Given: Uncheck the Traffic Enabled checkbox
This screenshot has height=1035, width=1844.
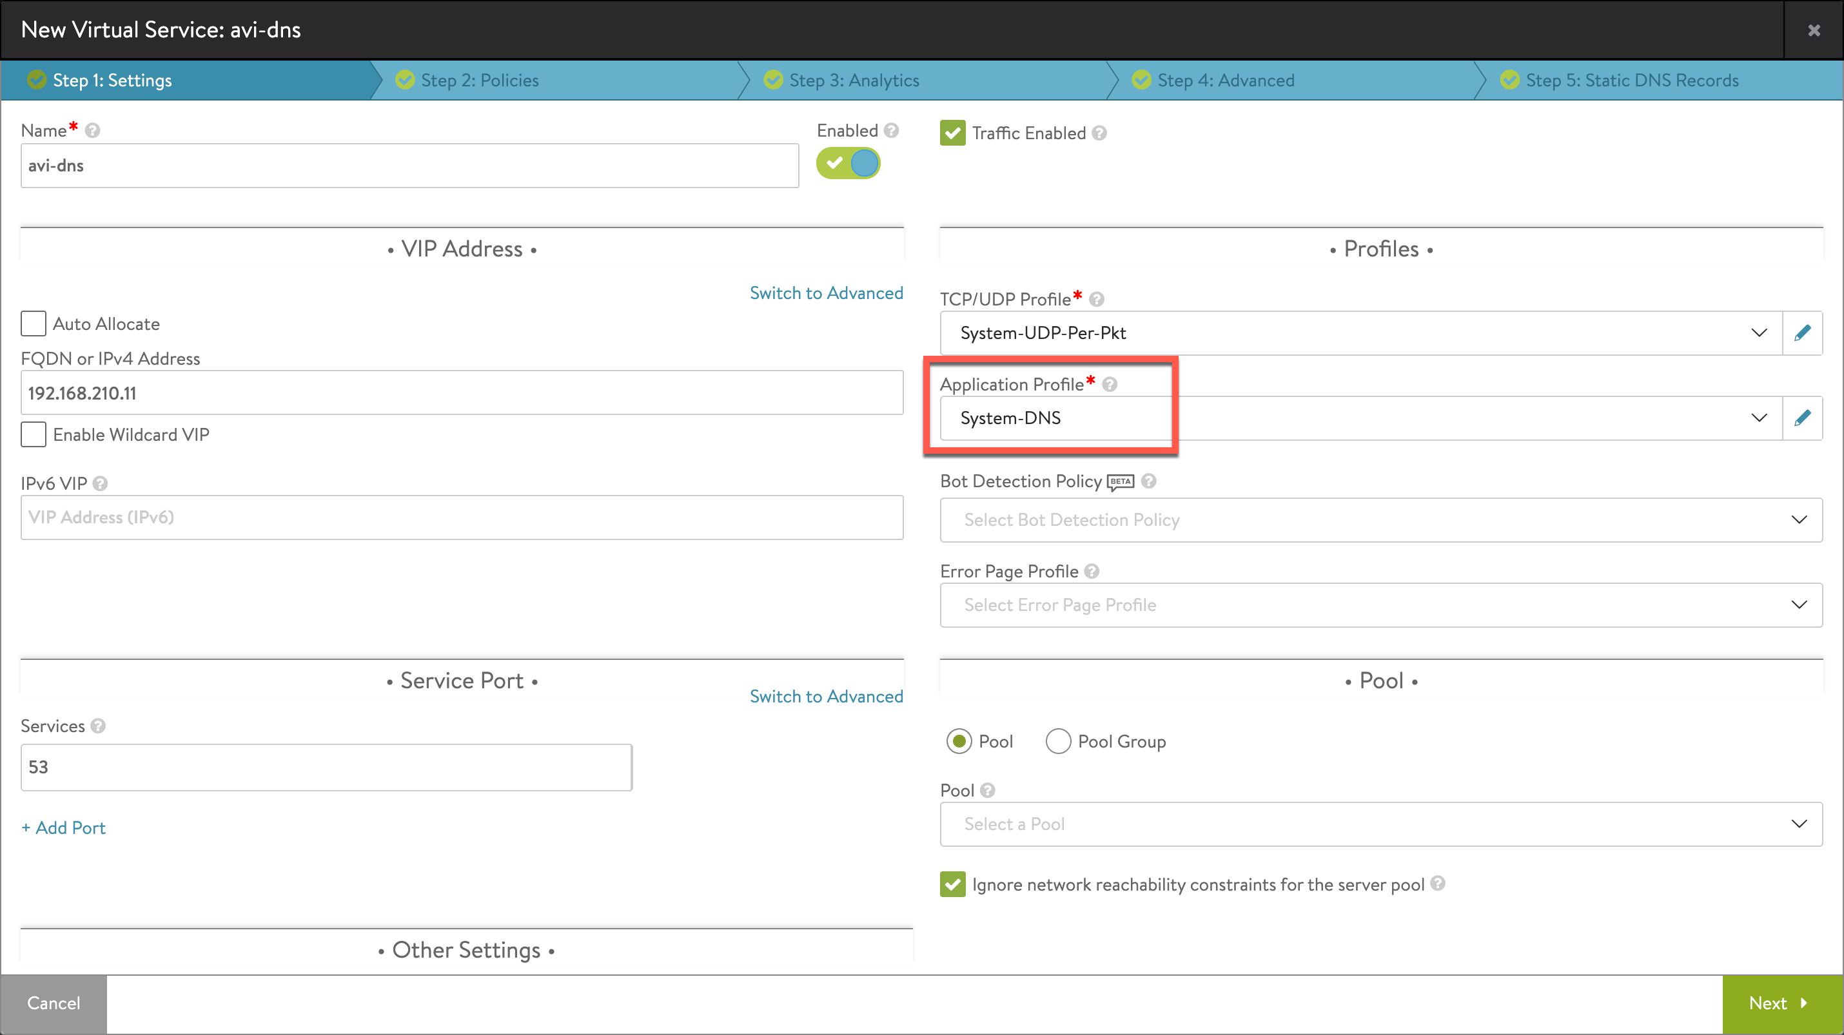Looking at the screenshot, I should 953,133.
